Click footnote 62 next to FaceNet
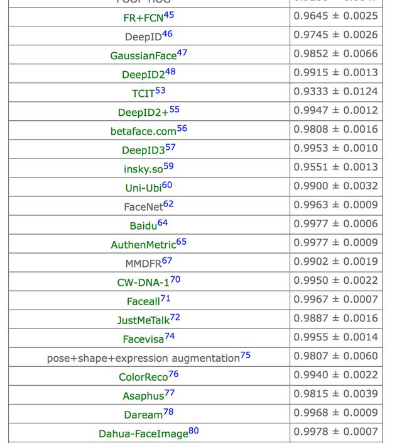This screenshot has width=402, height=443. click(x=168, y=204)
